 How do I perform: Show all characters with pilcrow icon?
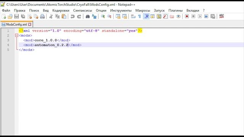[x=140, y=16]
